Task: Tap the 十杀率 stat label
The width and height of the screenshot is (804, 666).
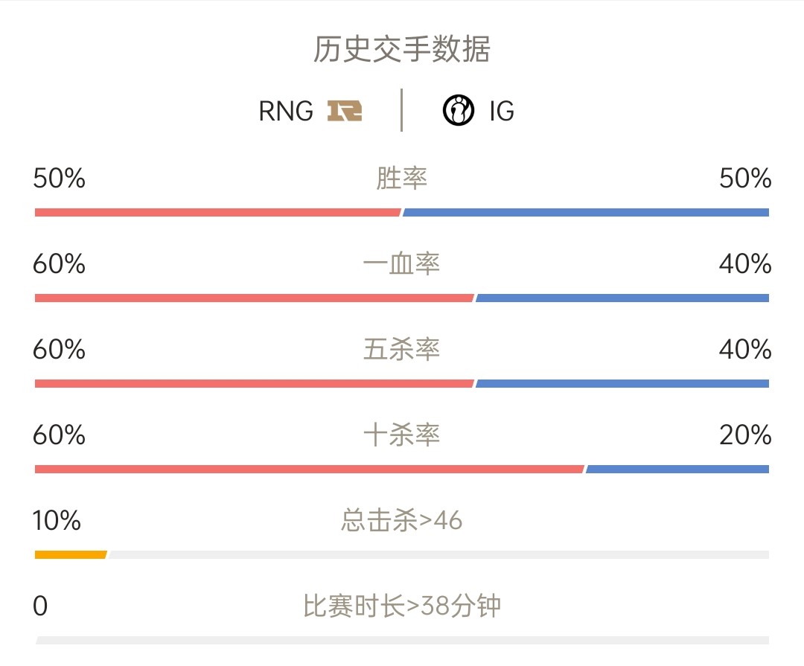Action: (x=401, y=435)
